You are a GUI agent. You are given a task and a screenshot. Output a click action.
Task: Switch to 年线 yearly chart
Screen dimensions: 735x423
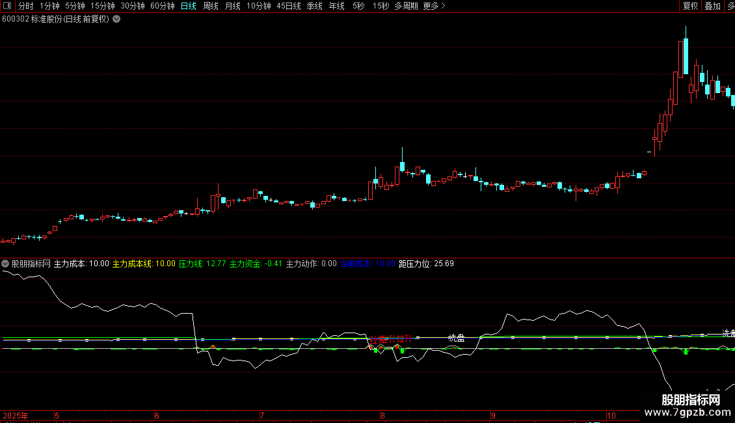click(x=336, y=6)
